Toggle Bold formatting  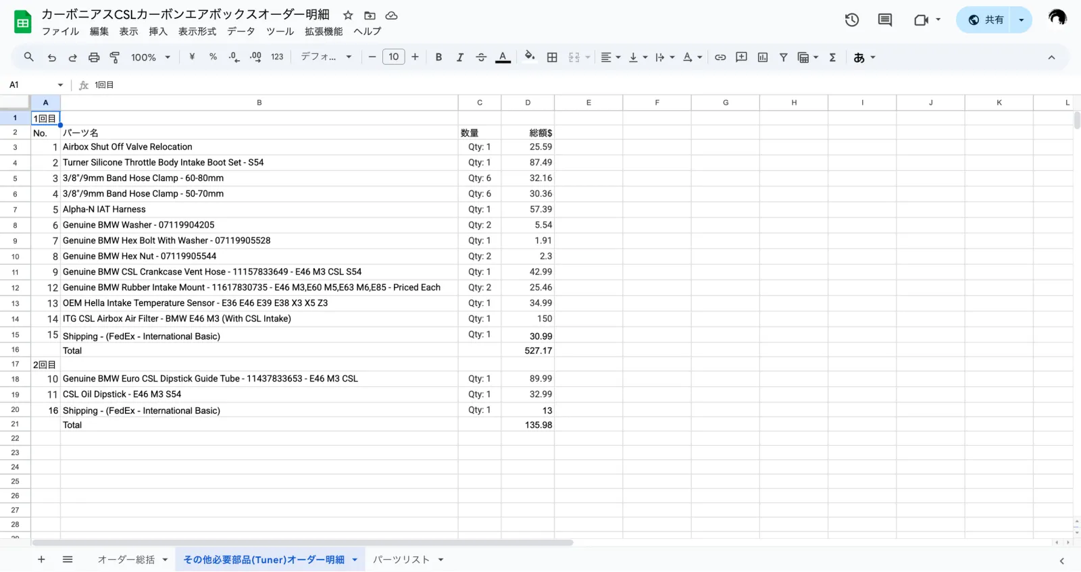[x=438, y=57]
